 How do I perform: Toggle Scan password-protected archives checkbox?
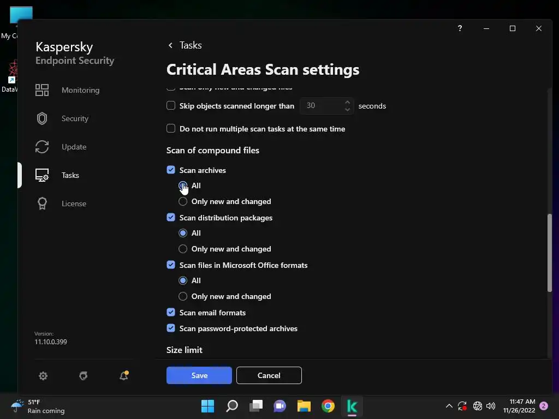(x=171, y=328)
